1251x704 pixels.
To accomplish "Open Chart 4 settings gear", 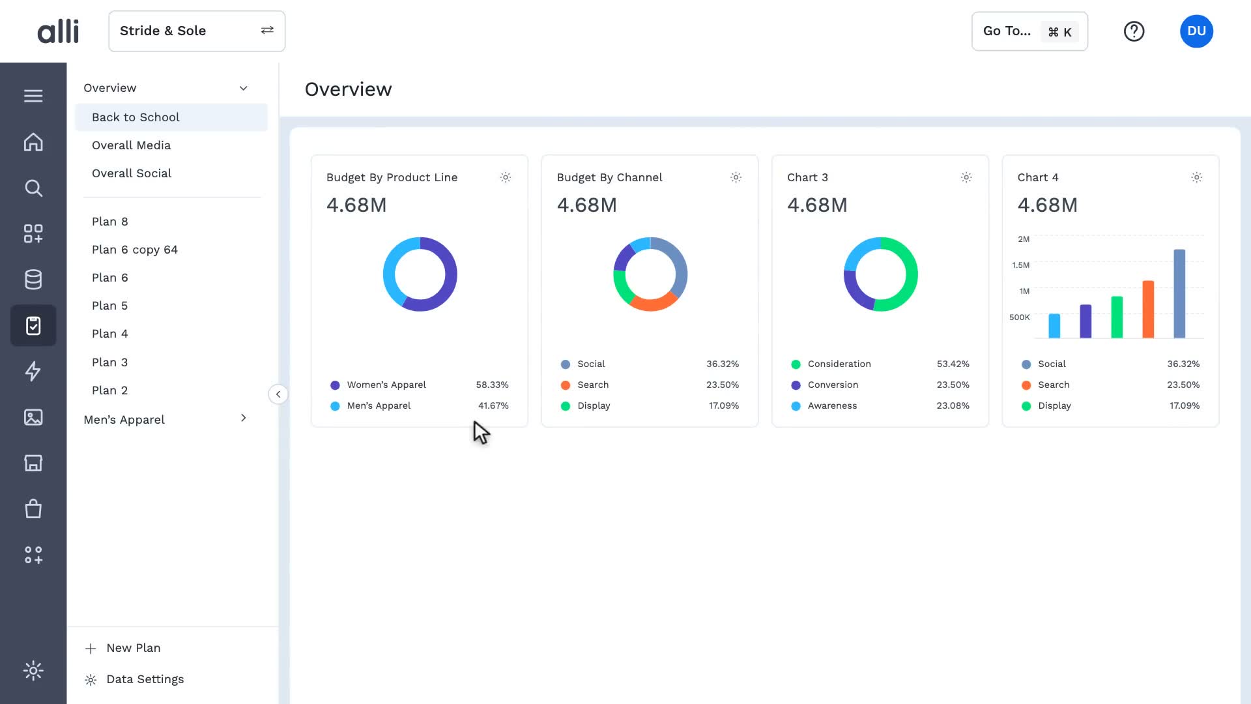I will click(x=1196, y=177).
